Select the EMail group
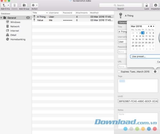This screenshot has height=134, width=160. [x=13, y=35]
